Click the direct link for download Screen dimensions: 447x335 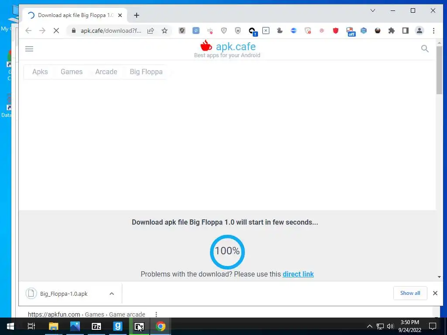pos(298,274)
